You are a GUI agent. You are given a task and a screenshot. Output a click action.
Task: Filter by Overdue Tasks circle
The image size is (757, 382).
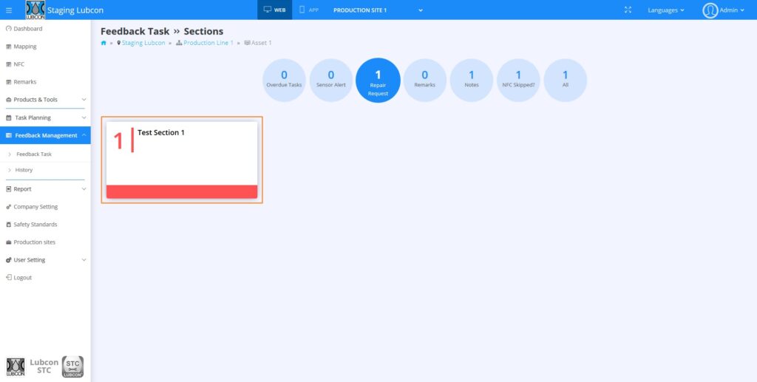[284, 80]
